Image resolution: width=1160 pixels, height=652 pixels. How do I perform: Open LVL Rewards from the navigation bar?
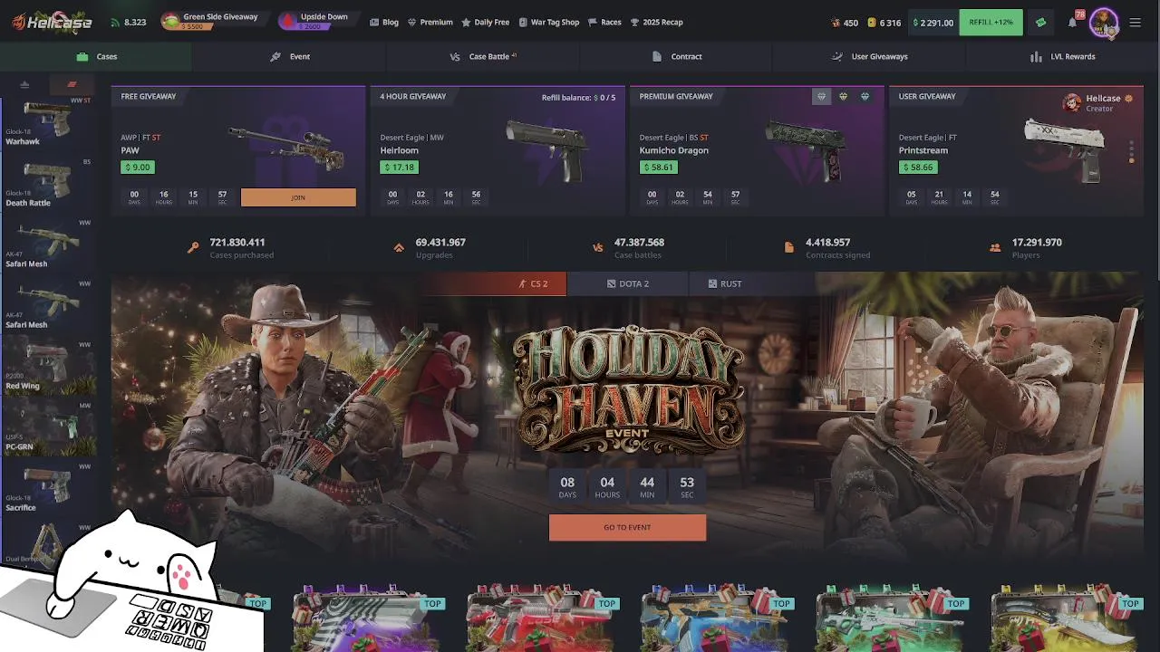1063,56
